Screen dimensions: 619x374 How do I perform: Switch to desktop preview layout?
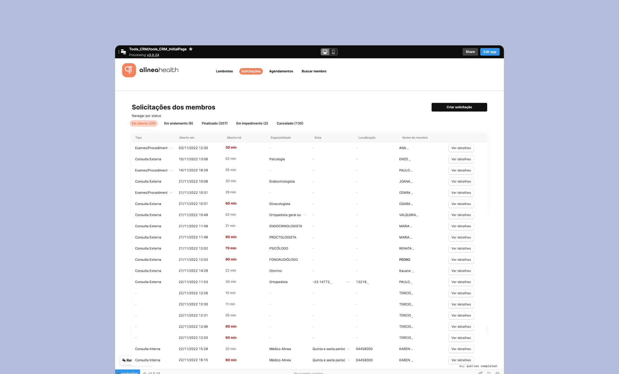325,52
